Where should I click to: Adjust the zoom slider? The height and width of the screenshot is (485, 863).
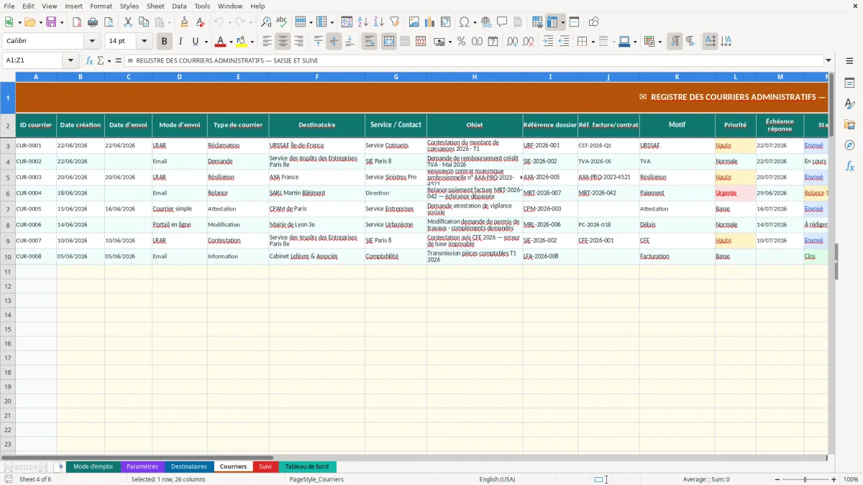coord(805,479)
